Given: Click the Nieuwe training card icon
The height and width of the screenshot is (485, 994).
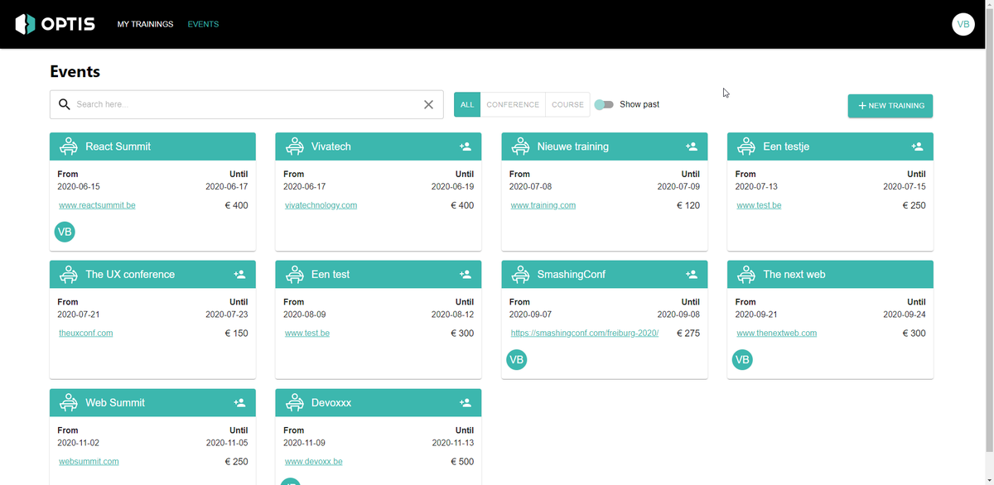Looking at the screenshot, I should 521,146.
